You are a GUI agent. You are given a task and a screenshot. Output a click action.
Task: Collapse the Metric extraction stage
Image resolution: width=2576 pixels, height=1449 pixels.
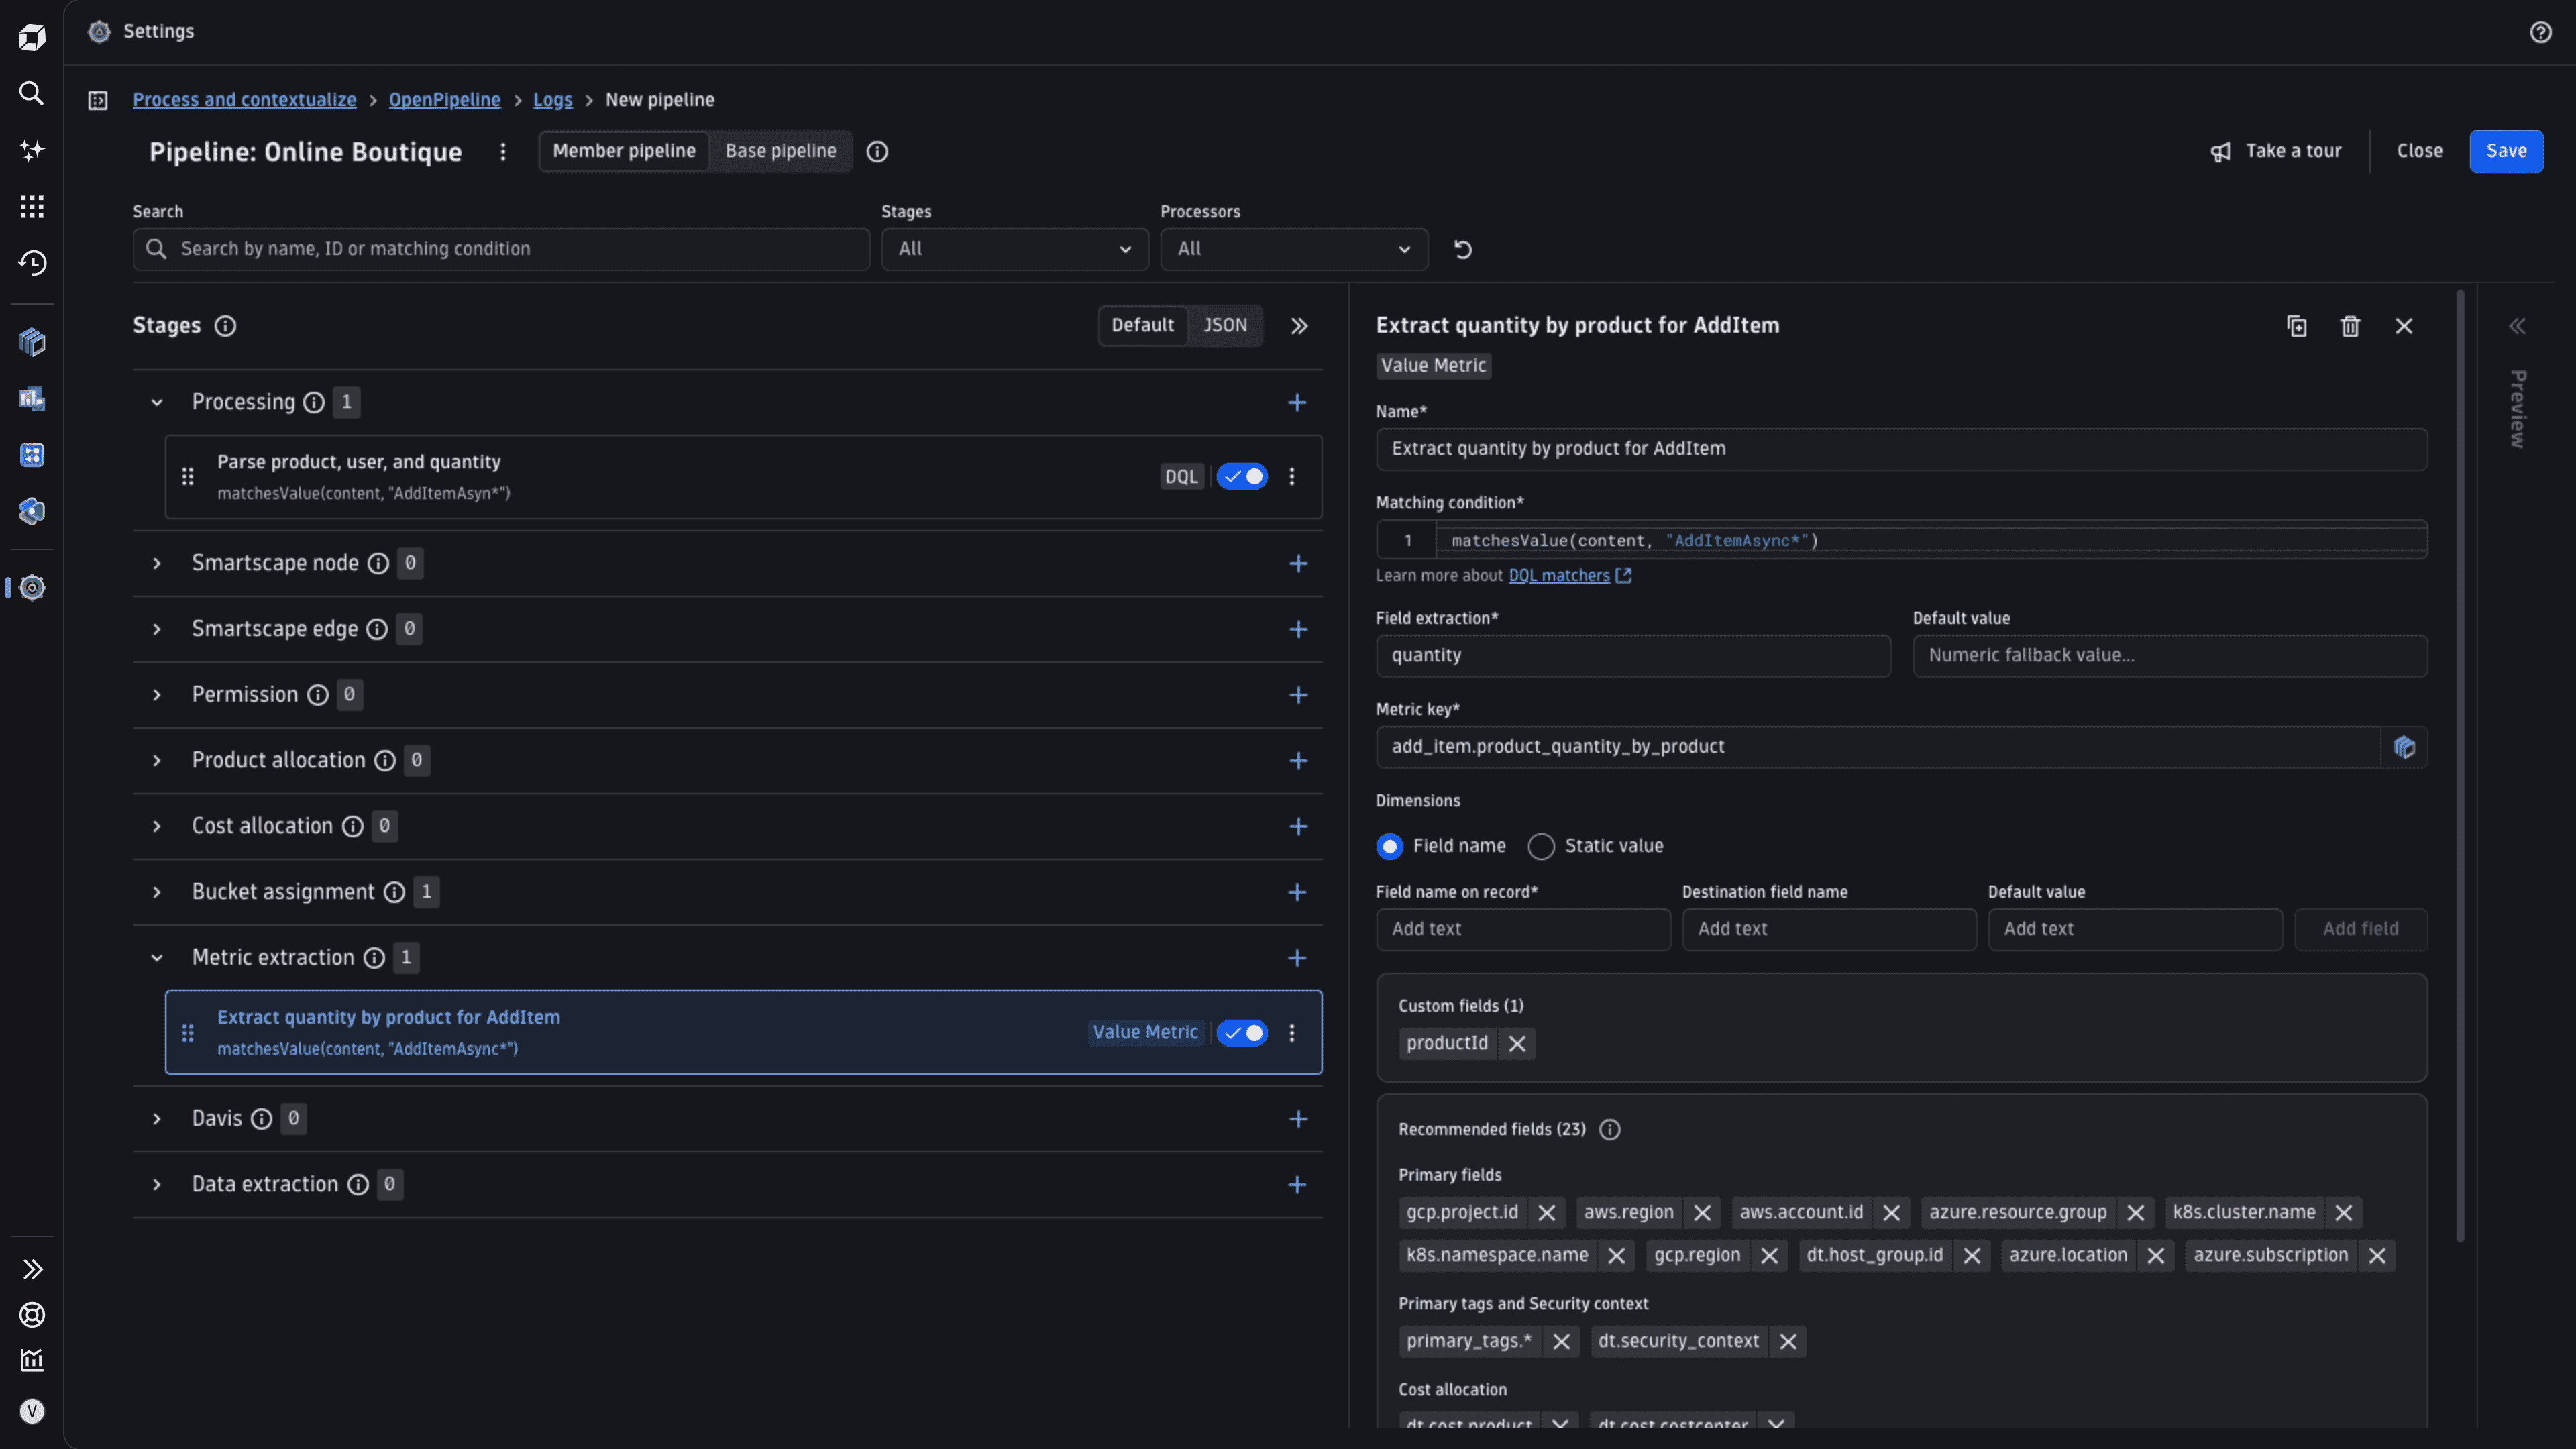tap(157, 958)
